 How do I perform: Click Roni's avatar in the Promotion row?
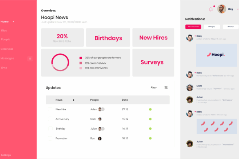point(100,139)
